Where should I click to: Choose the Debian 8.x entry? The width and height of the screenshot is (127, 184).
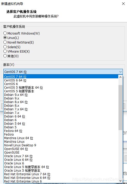pyautogui.click(x=61, y=106)
